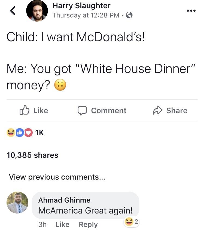Tap the laughing reaction emoji on post
204x234 pixels.
11,133
